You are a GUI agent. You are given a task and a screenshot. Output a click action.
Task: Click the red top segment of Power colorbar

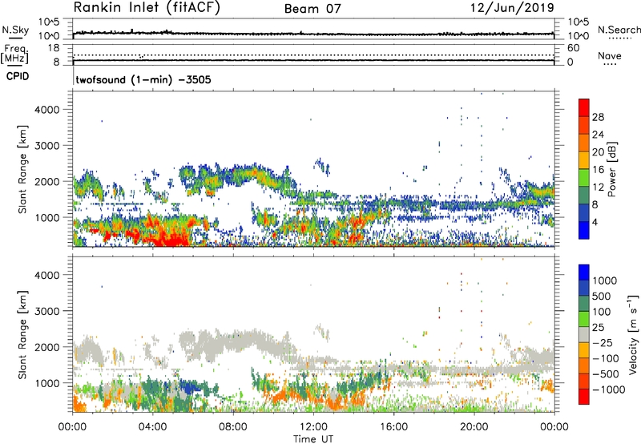(584, 107)
